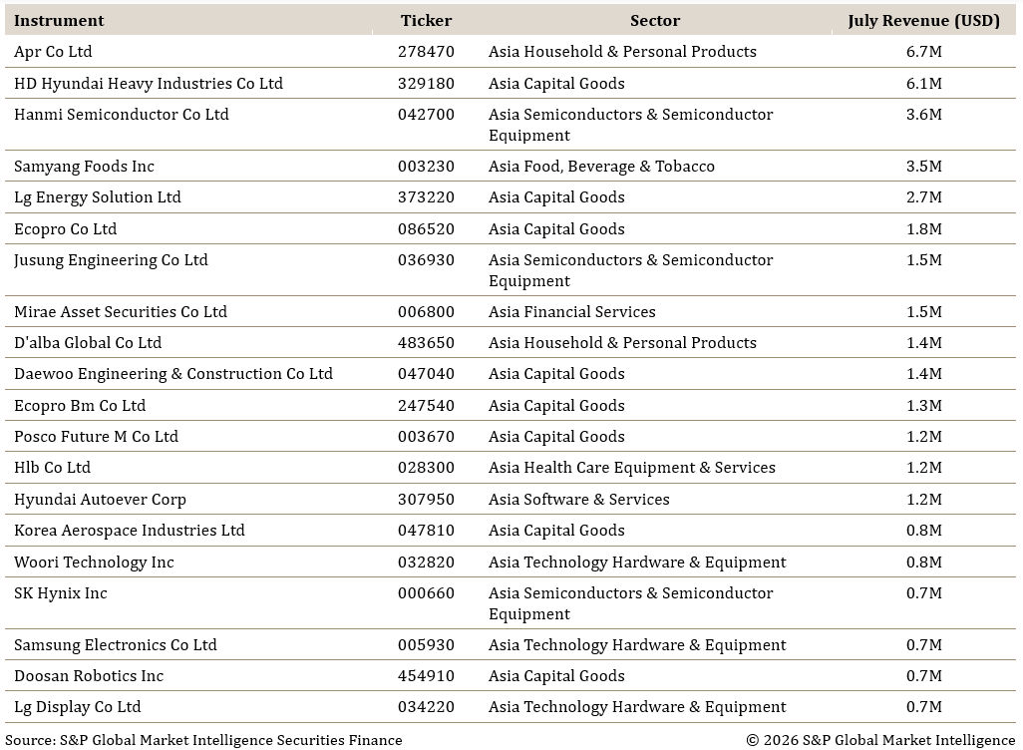This screenshot has width=1023, height=750.
Task: Select the Apr Co Ltd instrument cell
Action: 53,52
